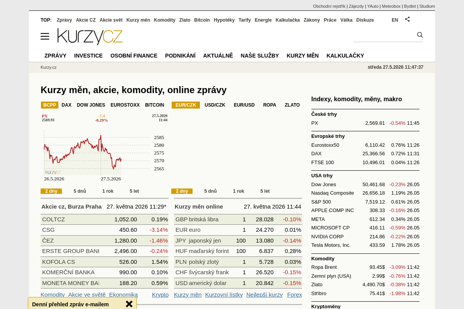The width and height of the screenshot is (464, 309).
Task: Open the Kurzy.cz logo homepage
Action: (90, 37)
